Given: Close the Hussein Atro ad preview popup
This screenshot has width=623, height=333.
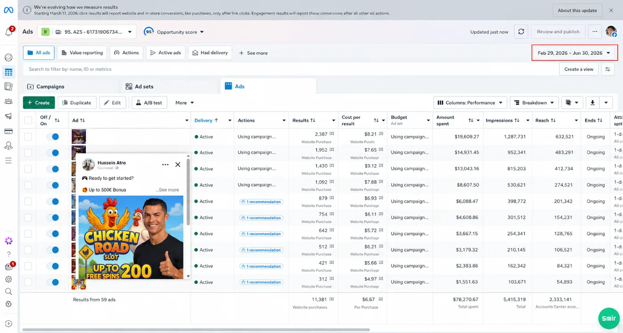Looking at the screenshot, I should click(x=178, y=164).
